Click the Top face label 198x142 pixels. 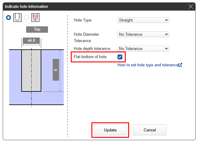click(x=37, y=29)
